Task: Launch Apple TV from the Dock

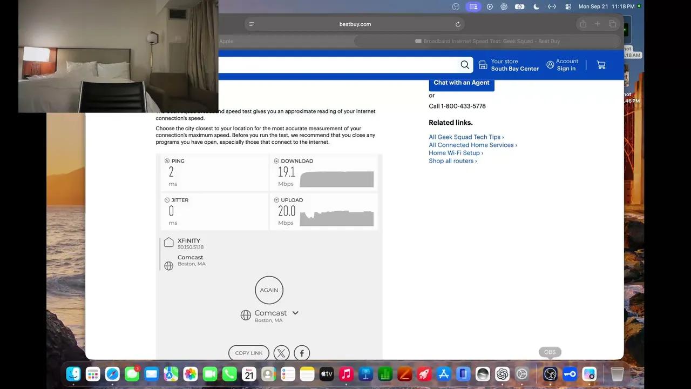Action: [327, 374]
